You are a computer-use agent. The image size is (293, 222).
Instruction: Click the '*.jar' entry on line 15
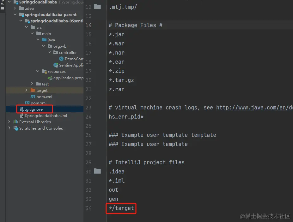(x=117, y=34)
